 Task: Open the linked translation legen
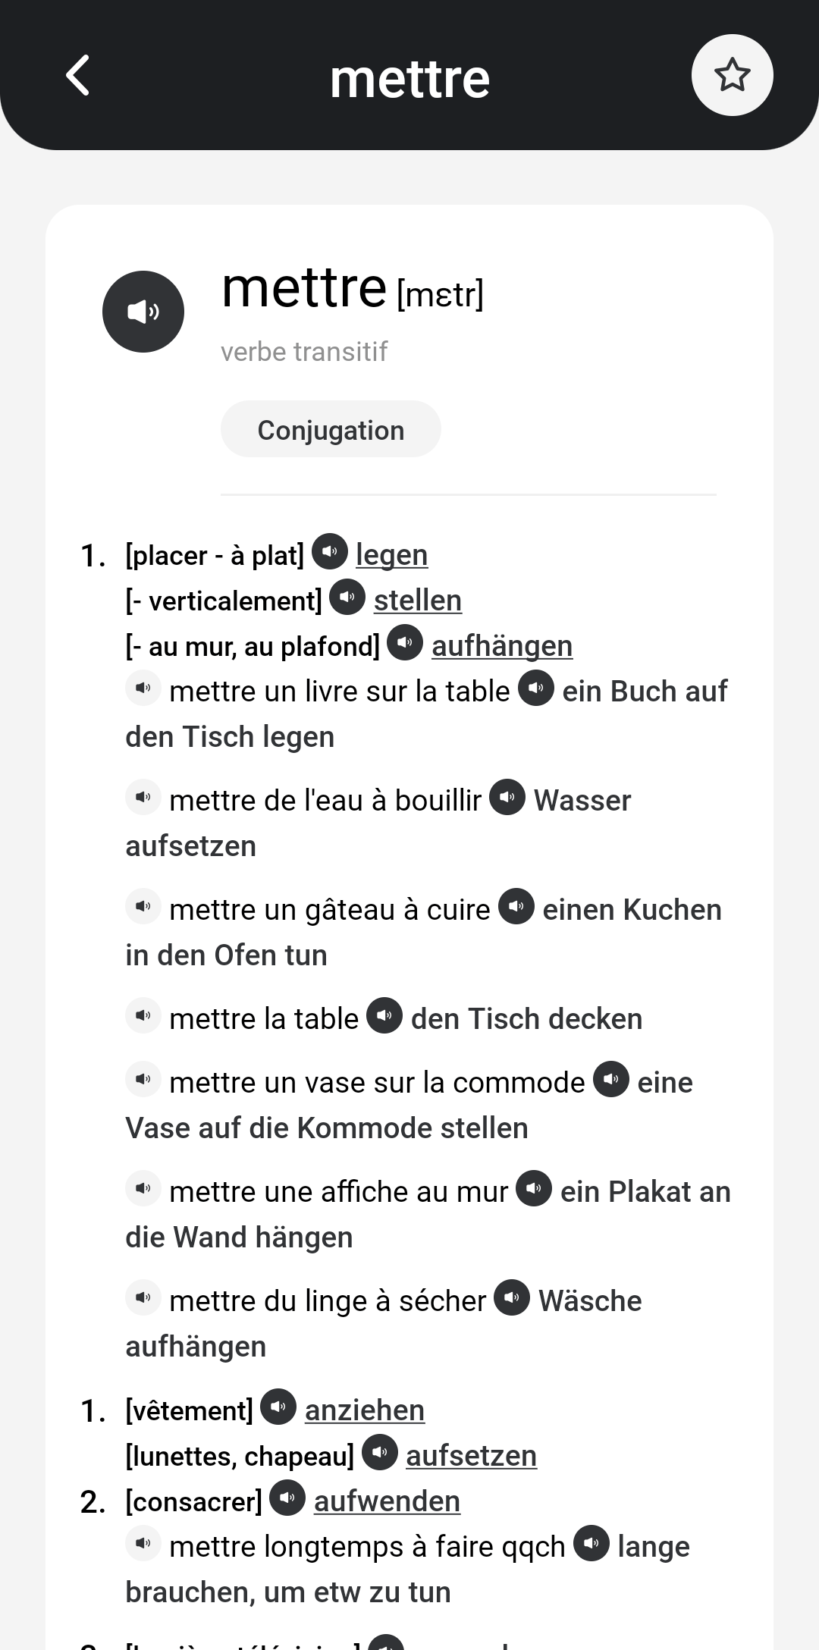[391, 555]
